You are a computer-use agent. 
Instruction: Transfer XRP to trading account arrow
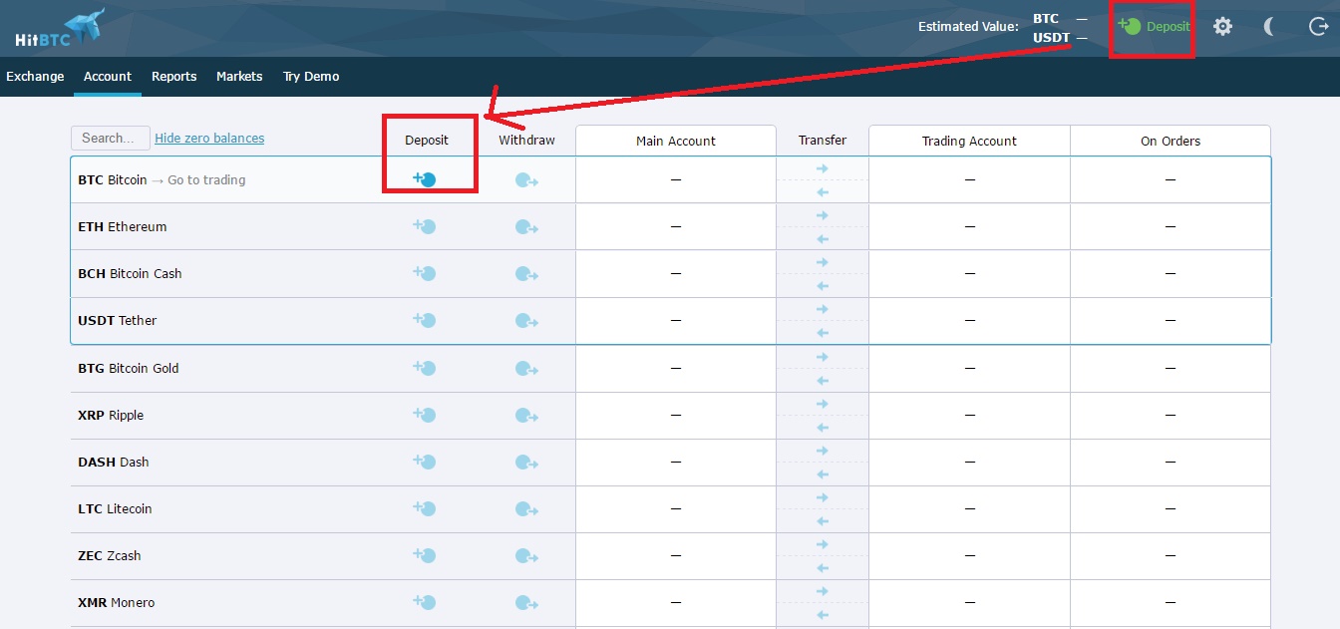coord(823,404)
